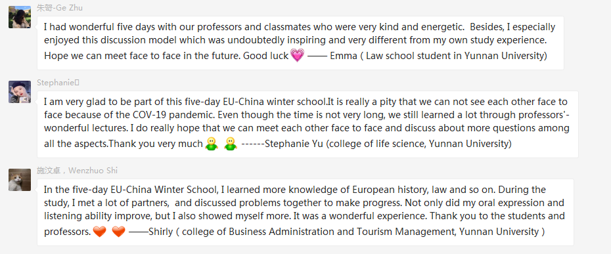Viewport: 611px width, 254px height.
Task: Open Ge Zhu's profile avatar
Action: point(20,17)
